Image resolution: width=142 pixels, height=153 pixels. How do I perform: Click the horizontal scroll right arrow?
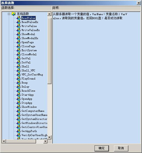45,141
